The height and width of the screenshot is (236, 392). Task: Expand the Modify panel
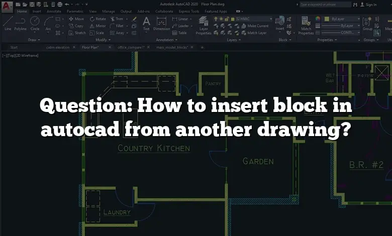pos(103,40)
